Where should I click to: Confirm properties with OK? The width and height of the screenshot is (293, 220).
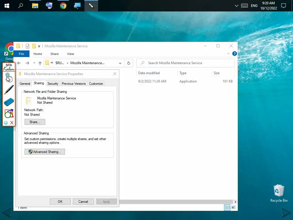coord(60,202)
